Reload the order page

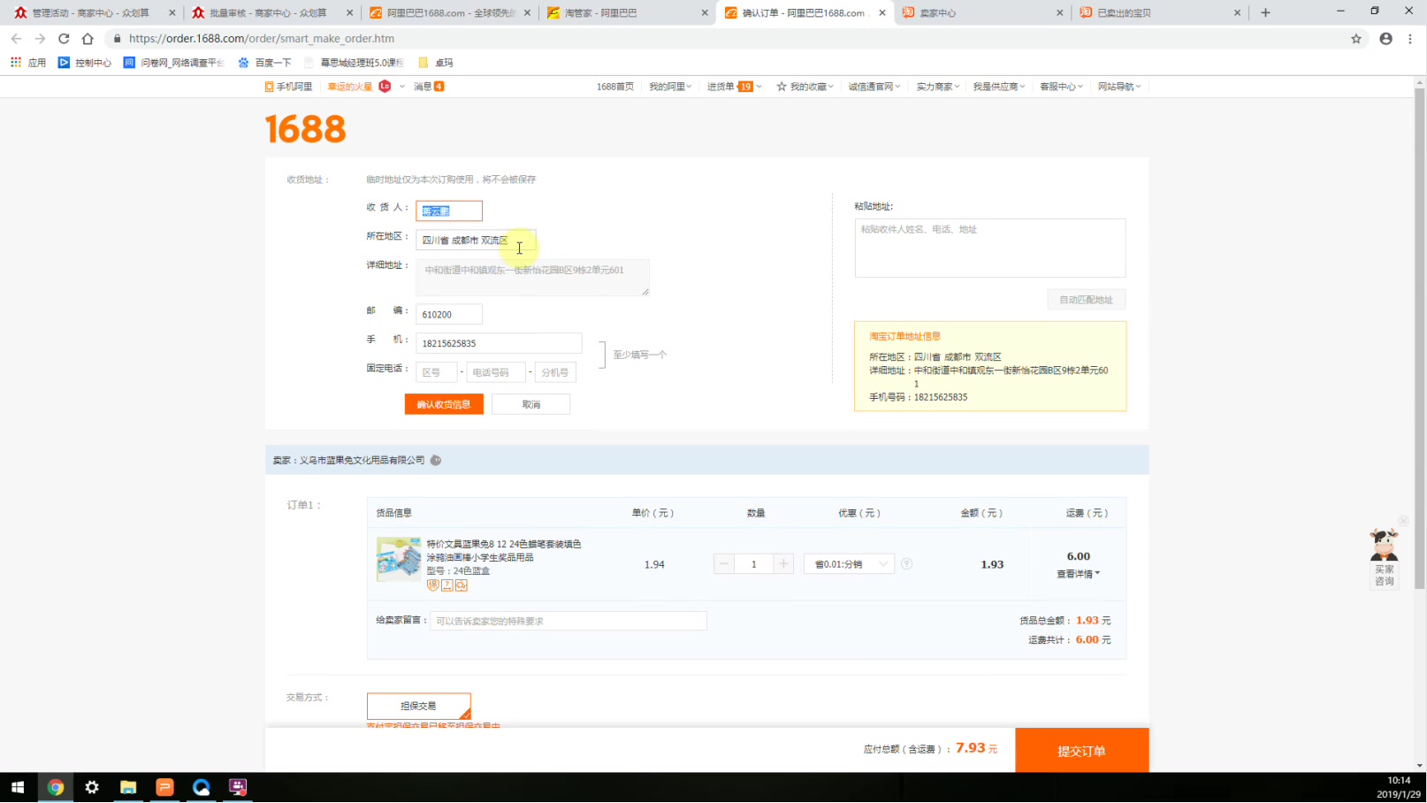pyautogui.click(x=64, y=39)
